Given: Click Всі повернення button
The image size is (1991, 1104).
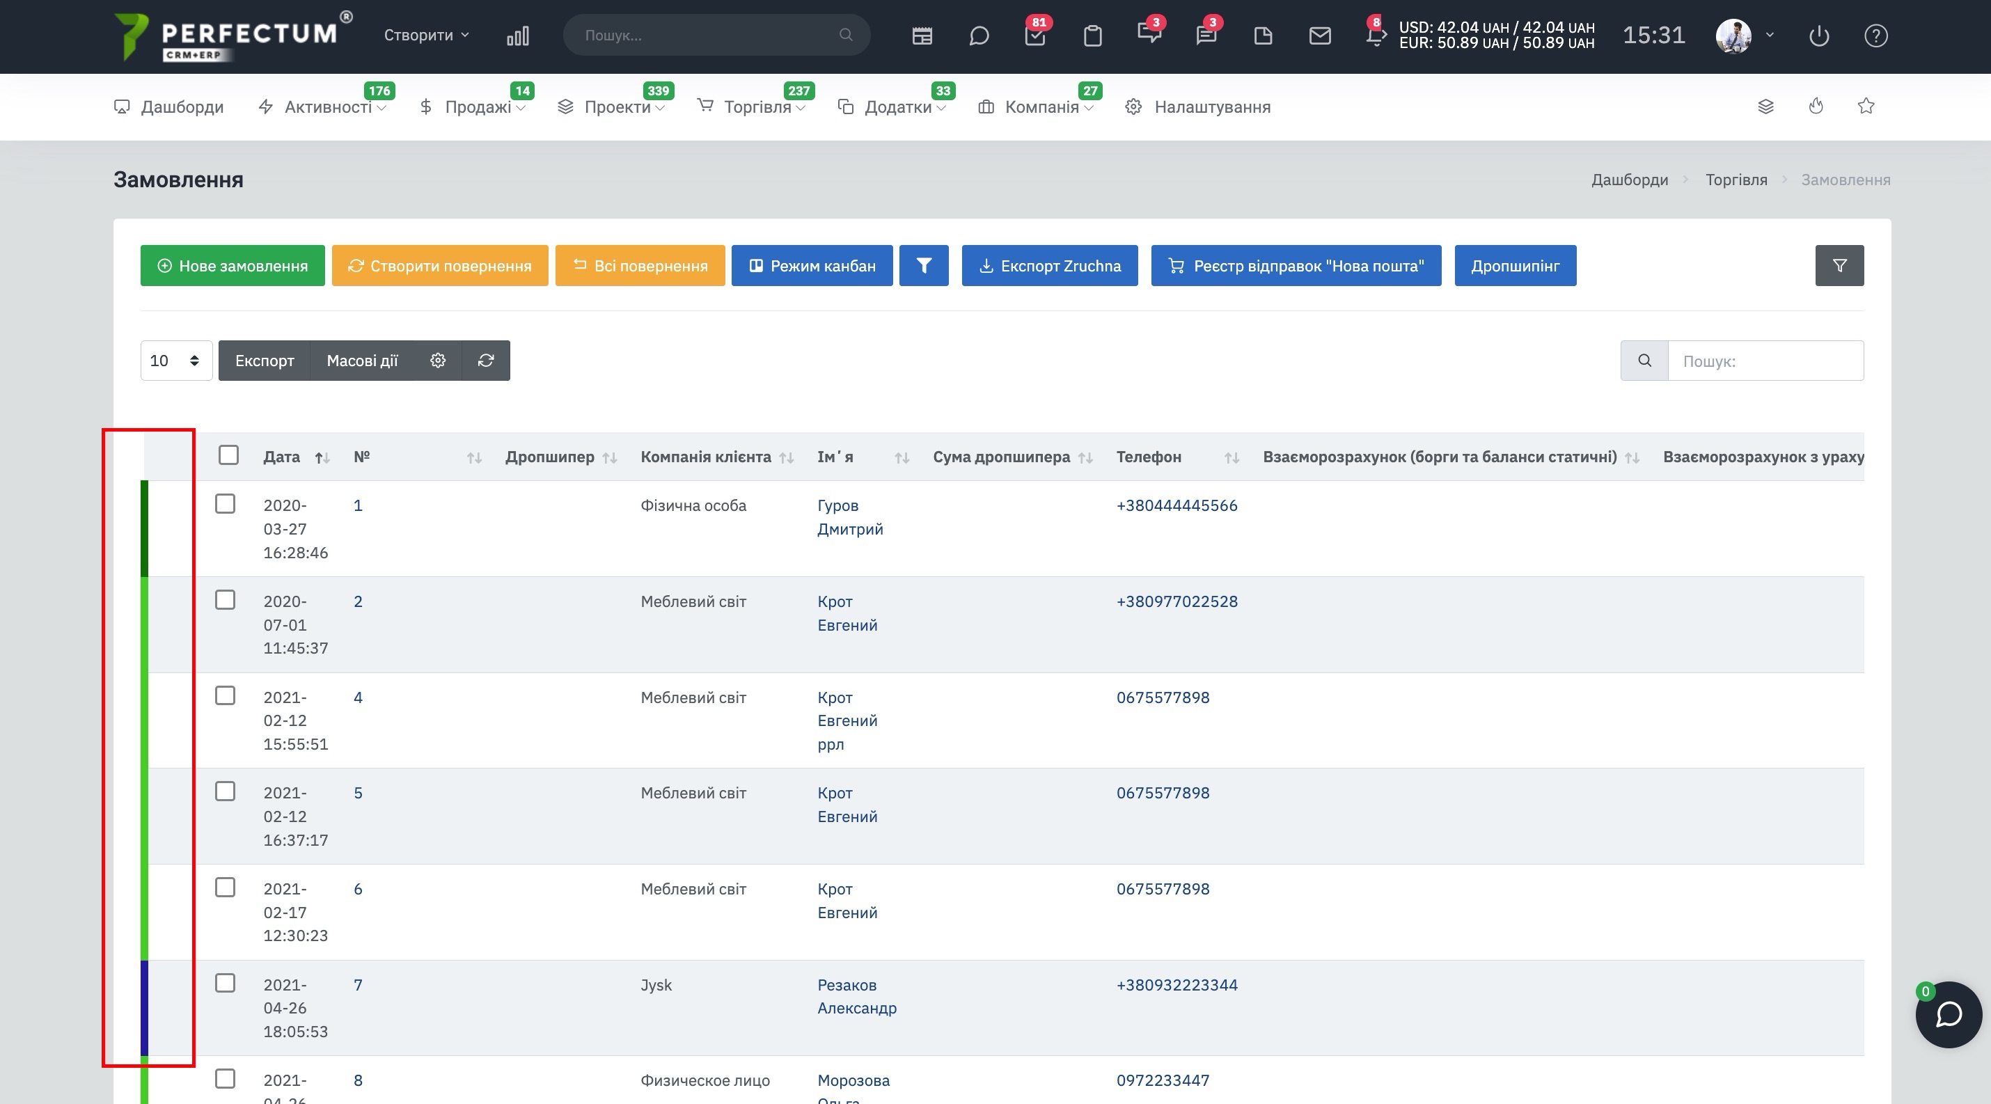Looking at the screenshot, I should pos(640,266).
